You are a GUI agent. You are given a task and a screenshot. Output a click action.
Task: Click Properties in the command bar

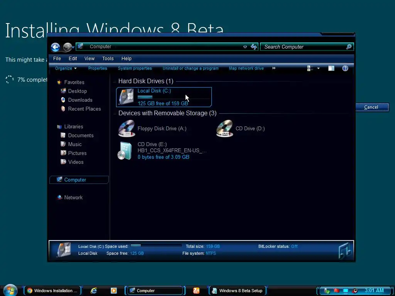click(x=98, y=68)
